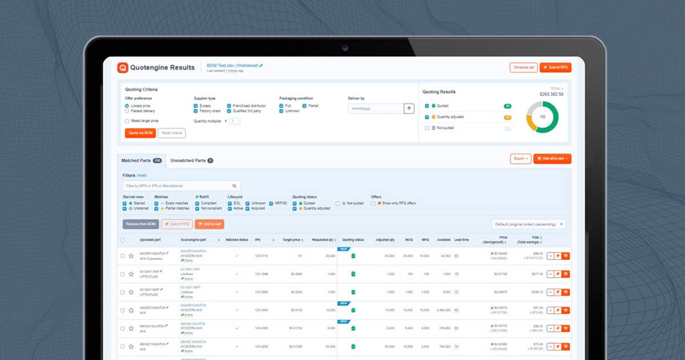Click the Reset criteria button
The width and height of the screenshot is (685, 360).
pyautogui.click(x=172, y=133)
